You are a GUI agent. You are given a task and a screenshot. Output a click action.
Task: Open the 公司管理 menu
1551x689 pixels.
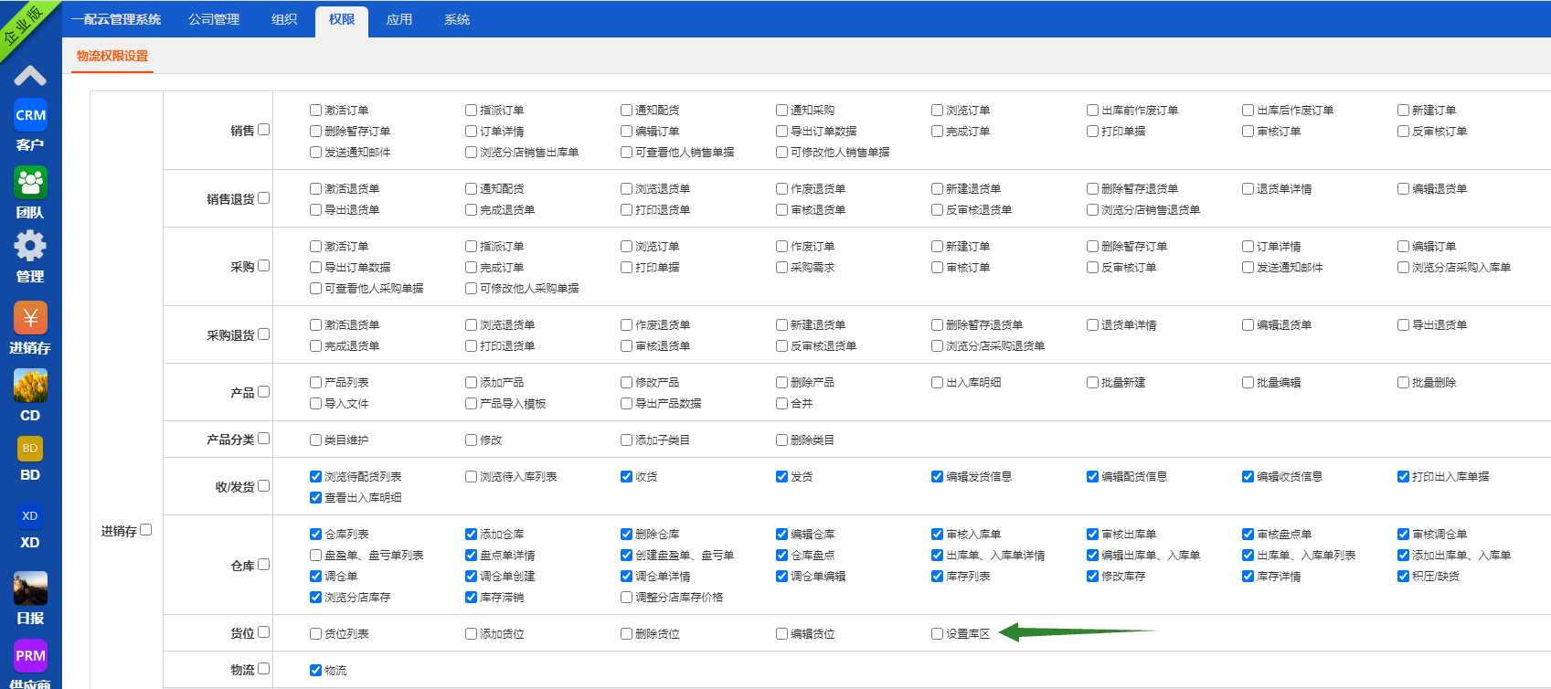214,19
